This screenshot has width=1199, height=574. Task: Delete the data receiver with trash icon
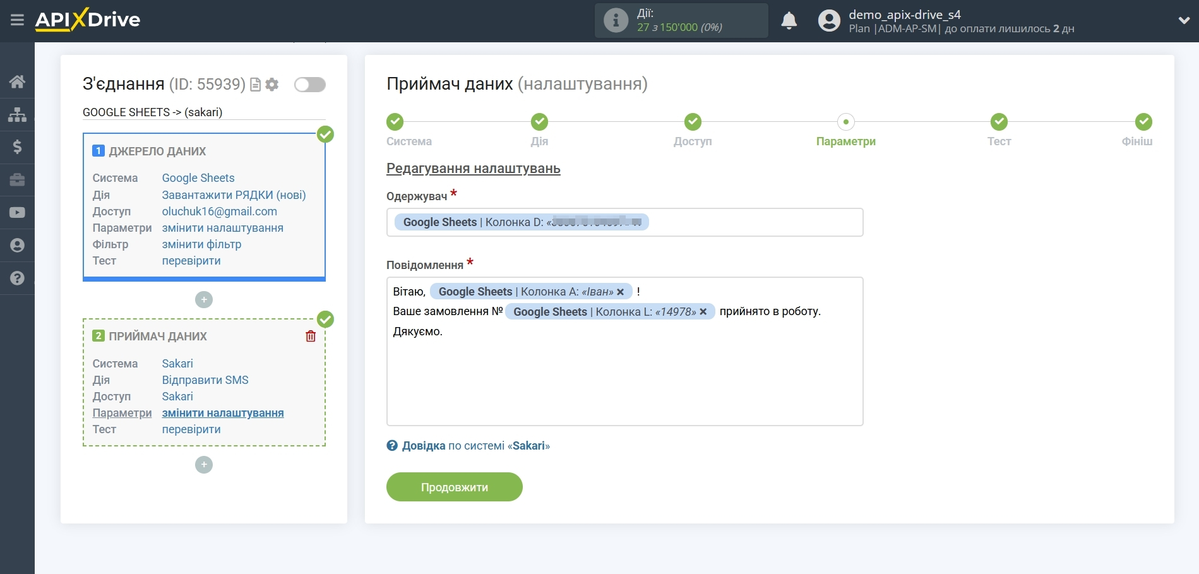coord(311,337)
